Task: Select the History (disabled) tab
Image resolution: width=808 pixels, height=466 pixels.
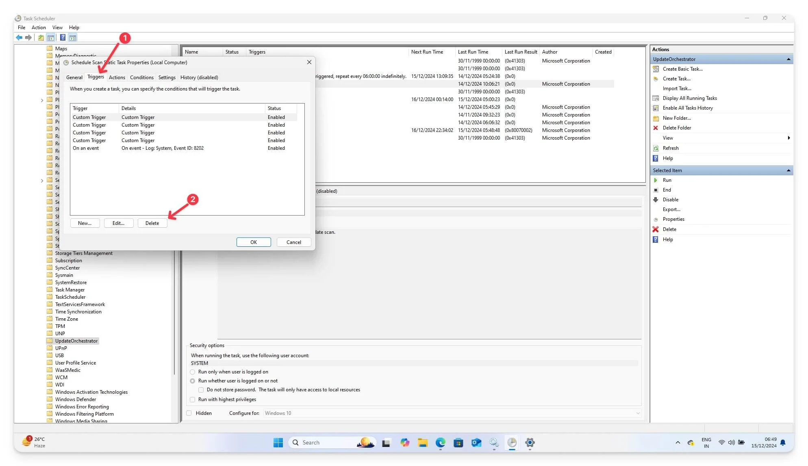Action: (198, 77)
